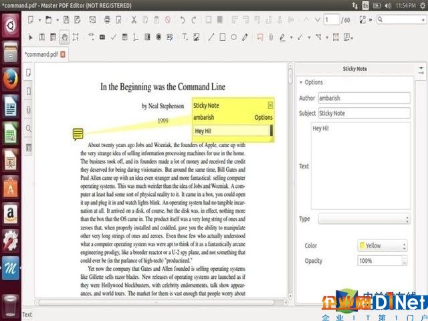The width and height of the screenshot is (428, 321).
Task: Select the Pencil freehand tool
Action: click(245, 37)
